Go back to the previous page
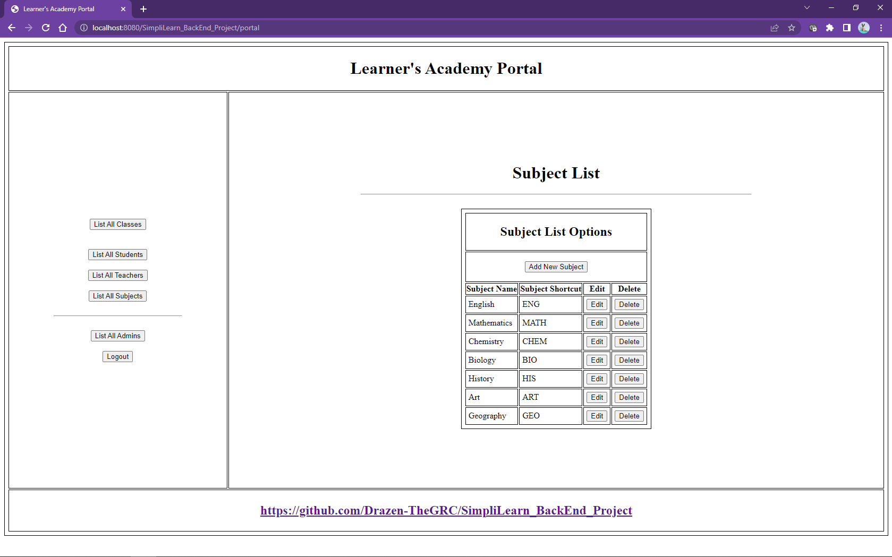This screenshot has height=557, width=892. (x=12, y=28)
